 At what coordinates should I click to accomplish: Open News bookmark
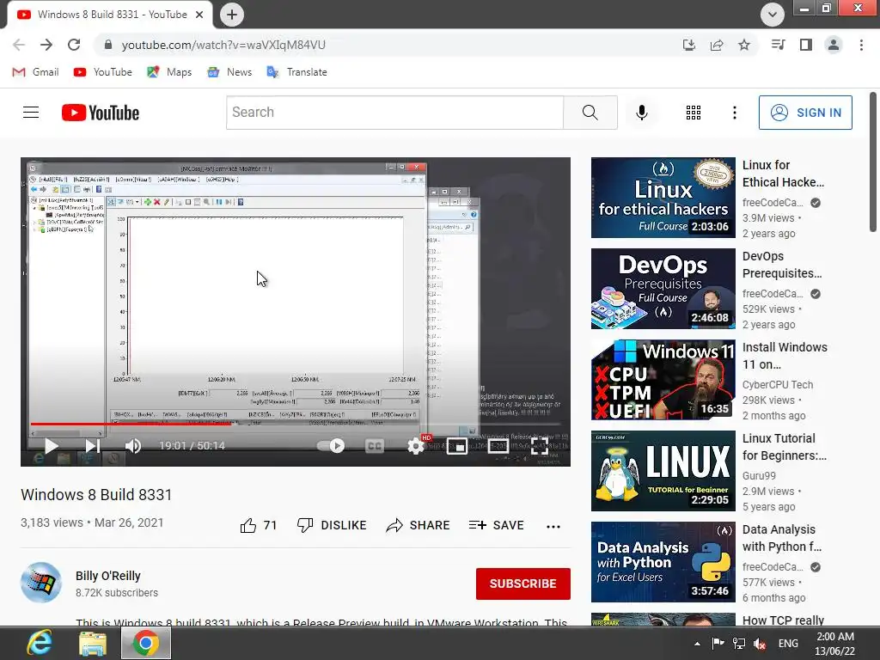(x=229, y=72)
